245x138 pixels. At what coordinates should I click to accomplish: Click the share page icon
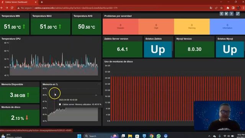216,8
